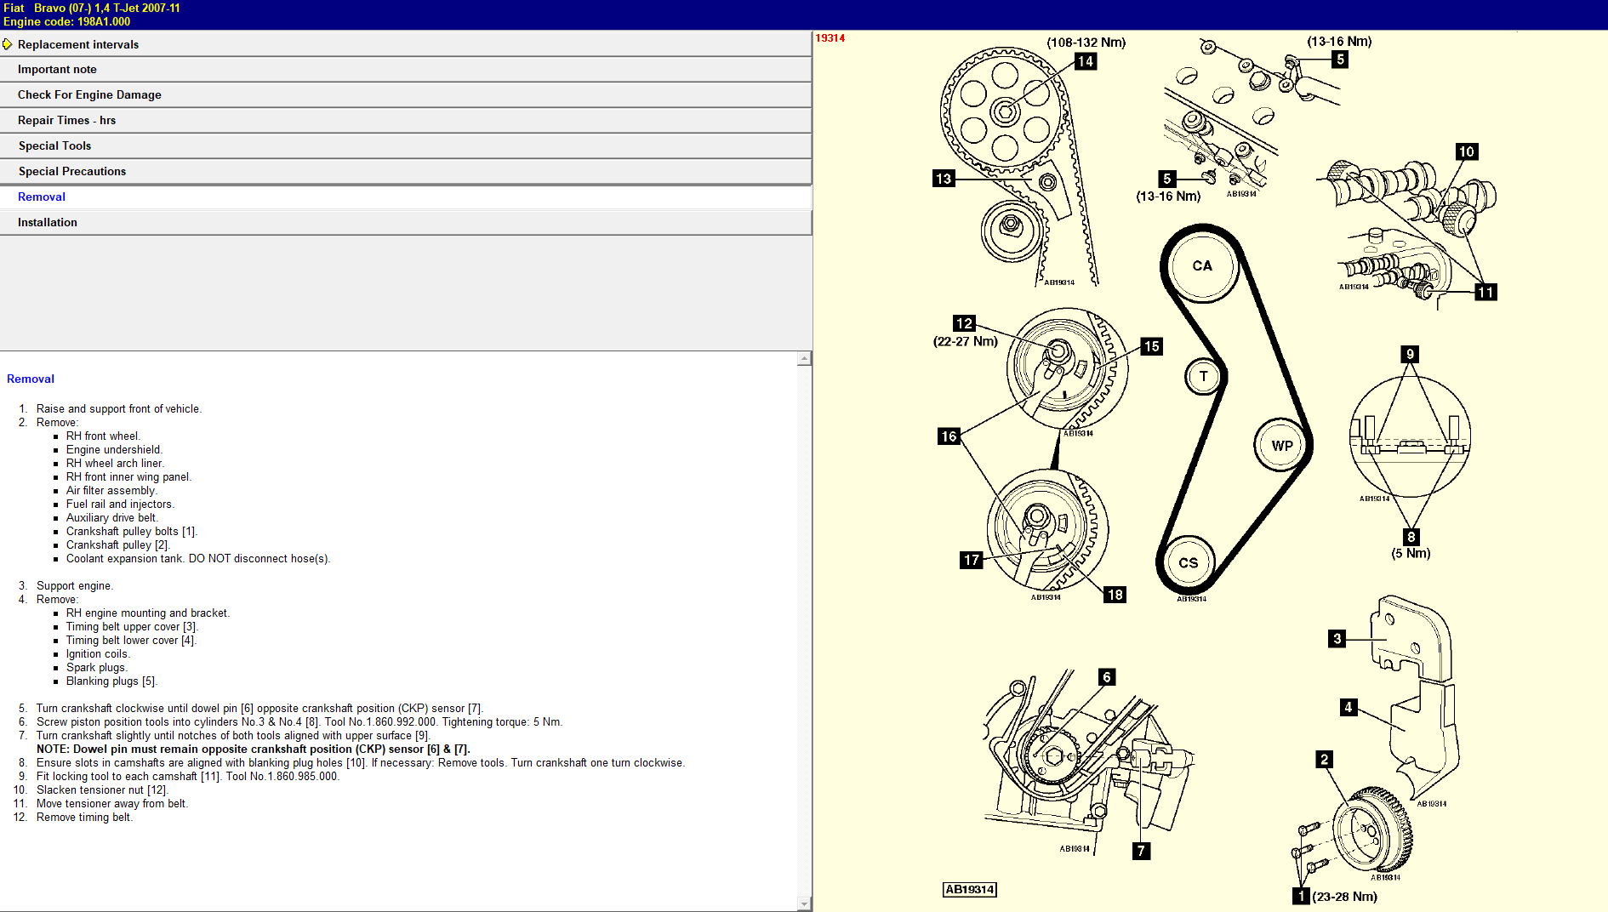This screenshot has width=1608, height=912.
Task: Click the yellow diamond marker beside Replacement intervals
Action: pos(8,44)
